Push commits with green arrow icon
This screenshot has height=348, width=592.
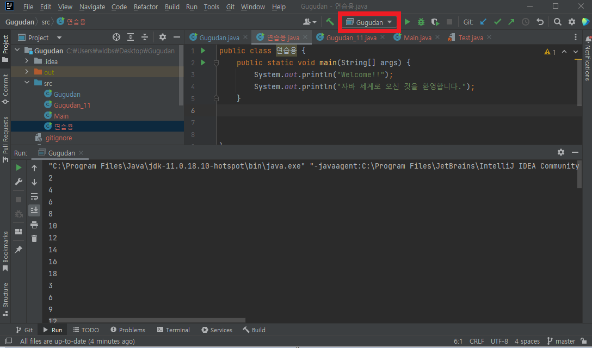tap(511, 22)
